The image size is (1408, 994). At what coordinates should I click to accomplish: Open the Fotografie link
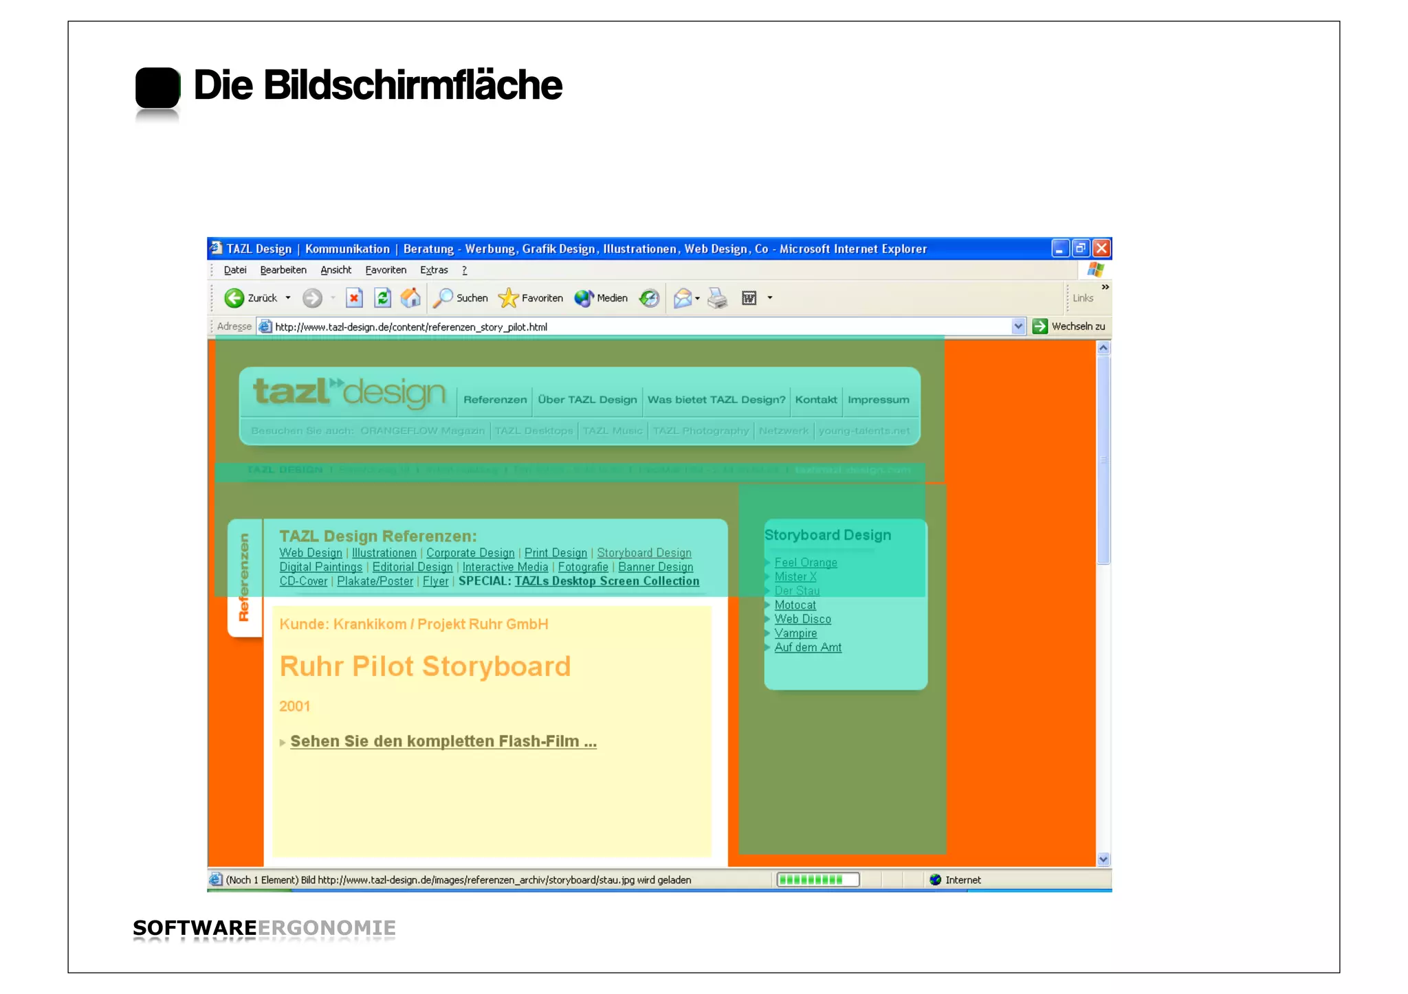click(583, 567)
